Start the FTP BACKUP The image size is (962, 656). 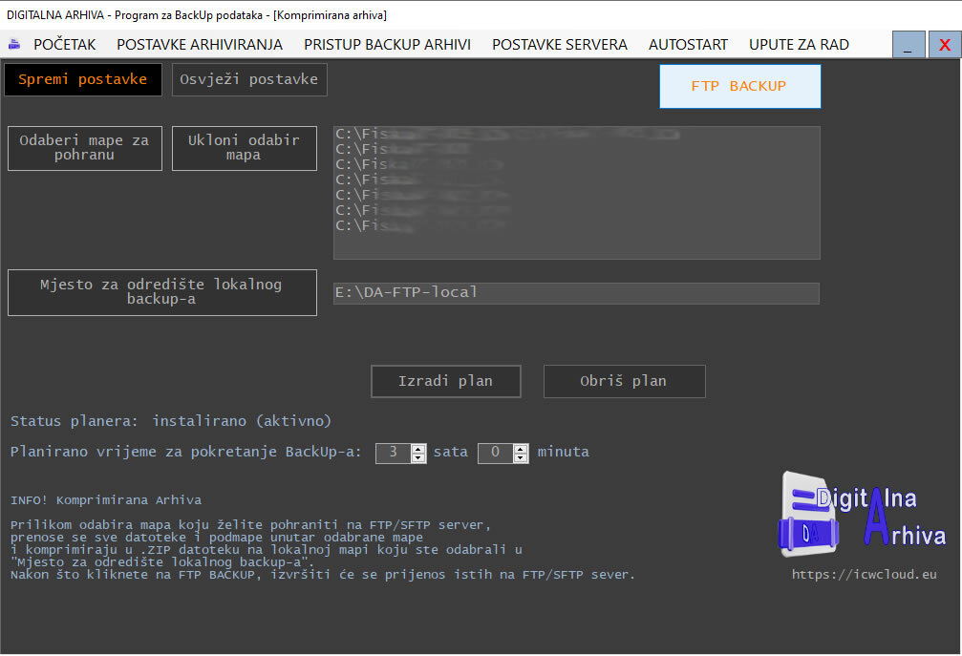coord(739,86)
